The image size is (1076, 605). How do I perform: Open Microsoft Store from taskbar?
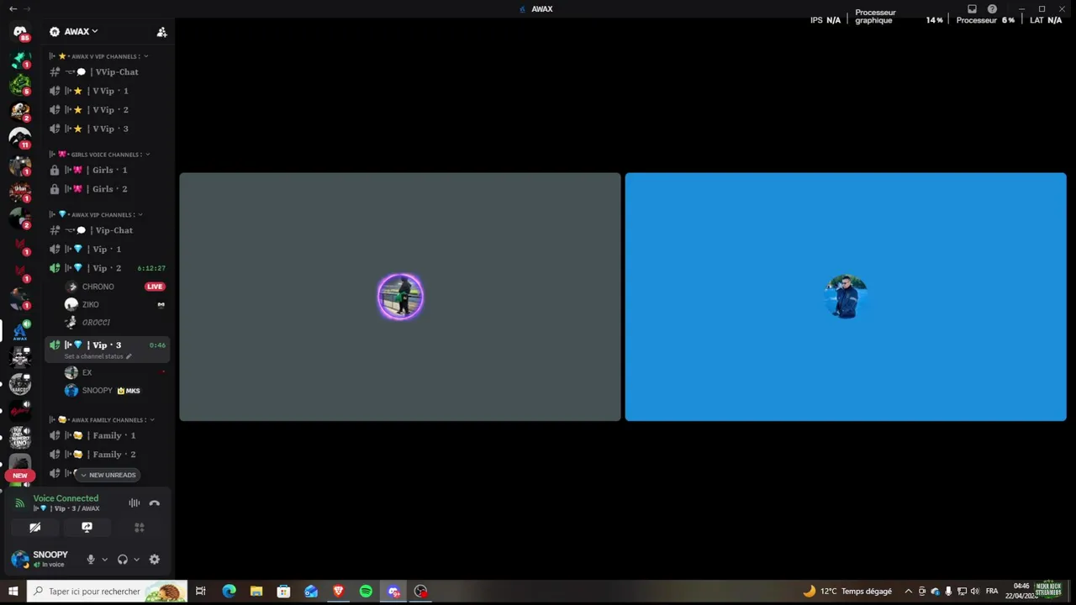pos(283,592)
